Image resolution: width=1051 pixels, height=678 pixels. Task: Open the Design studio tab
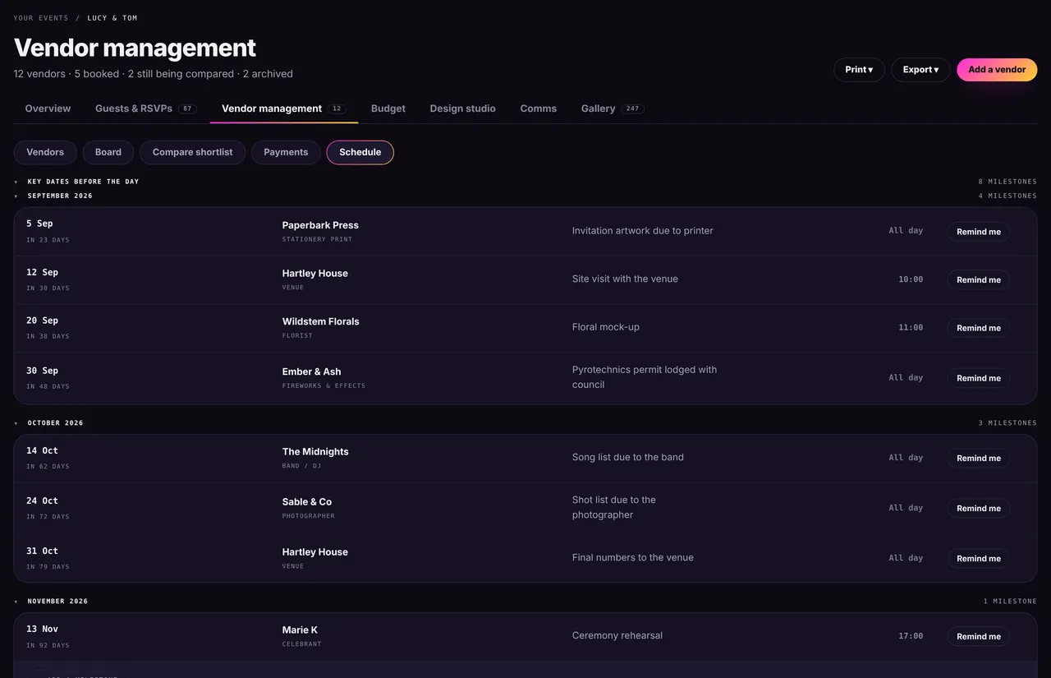pyautogui.click(x=462, y=108)
